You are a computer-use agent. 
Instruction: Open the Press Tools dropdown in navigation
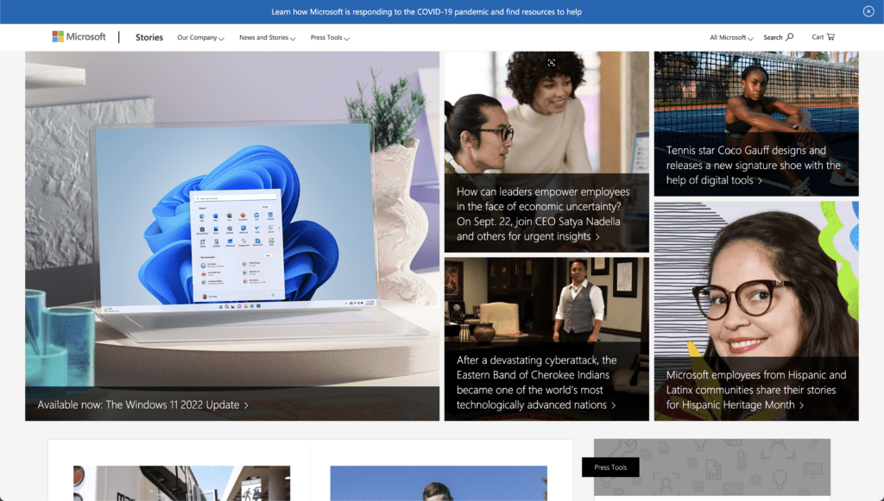(x=330, y=38)
